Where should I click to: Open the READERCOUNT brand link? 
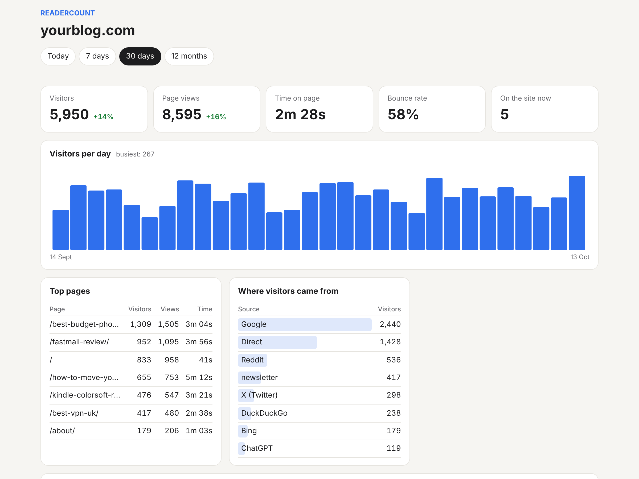(68, 13)
